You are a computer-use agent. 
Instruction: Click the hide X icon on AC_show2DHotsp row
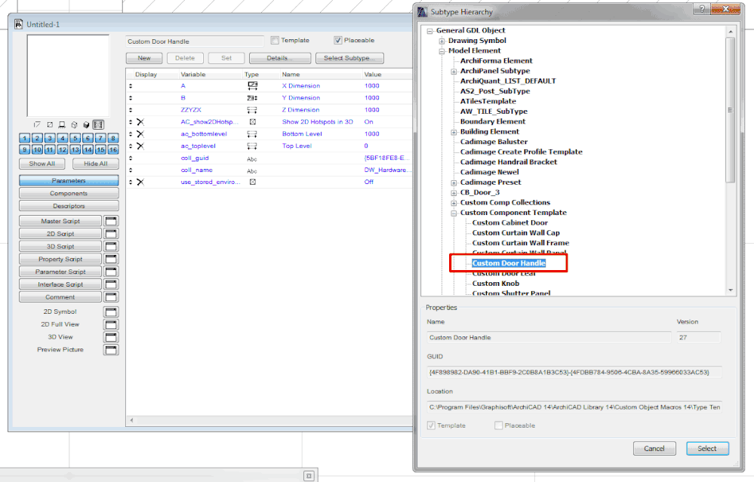click(140, 122)
